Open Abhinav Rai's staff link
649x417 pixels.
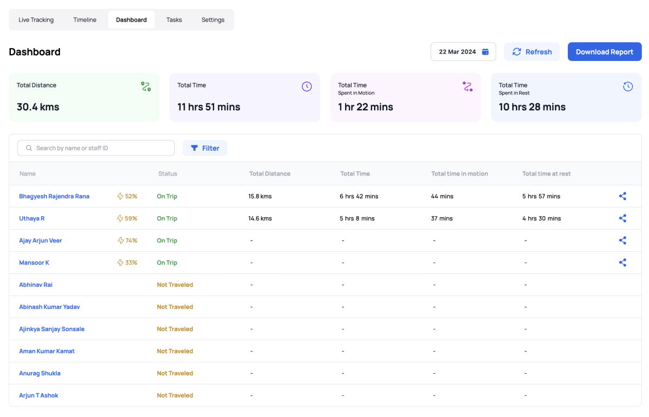click(36, 285)
